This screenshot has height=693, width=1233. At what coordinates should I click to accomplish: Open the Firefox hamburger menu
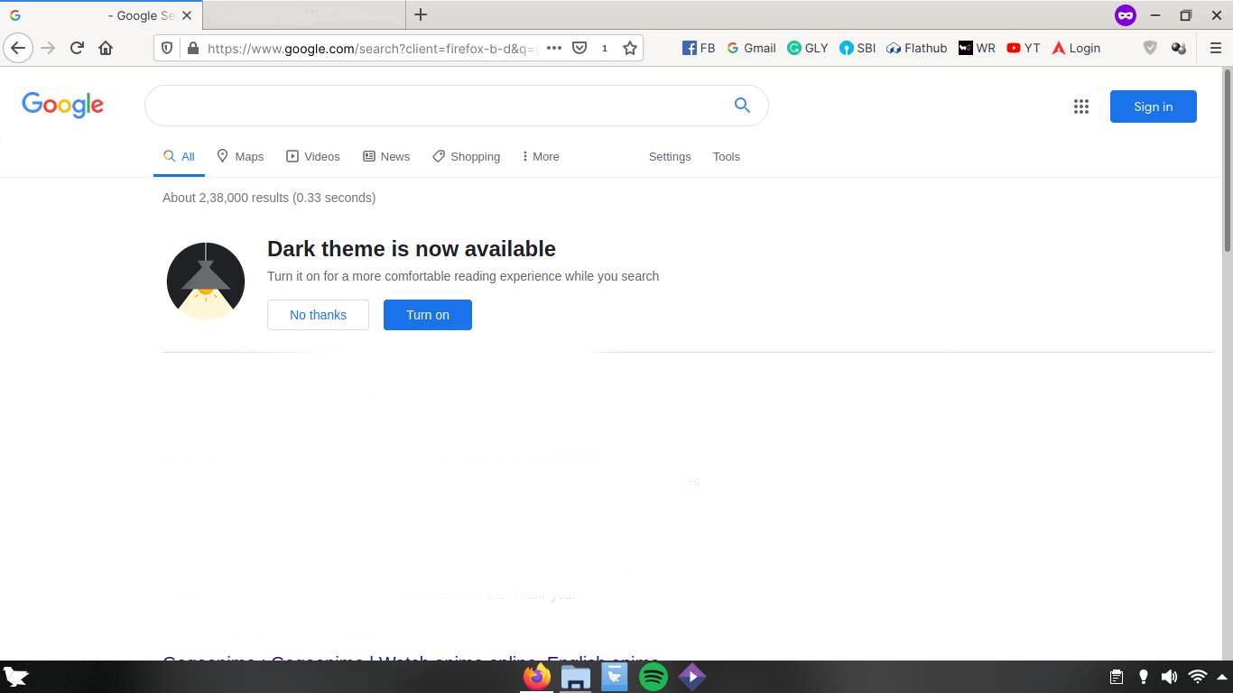pyautogui.click(x=1215, y=48)
